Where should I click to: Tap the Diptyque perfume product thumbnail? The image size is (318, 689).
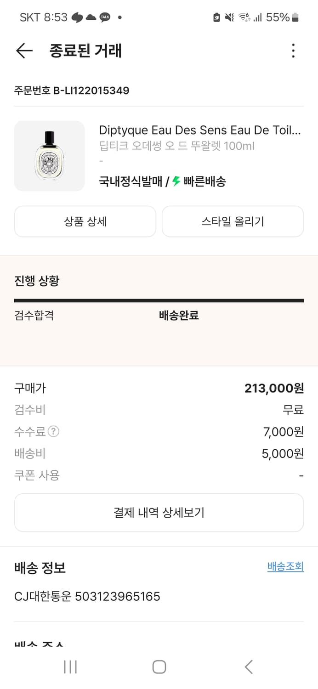50,156
